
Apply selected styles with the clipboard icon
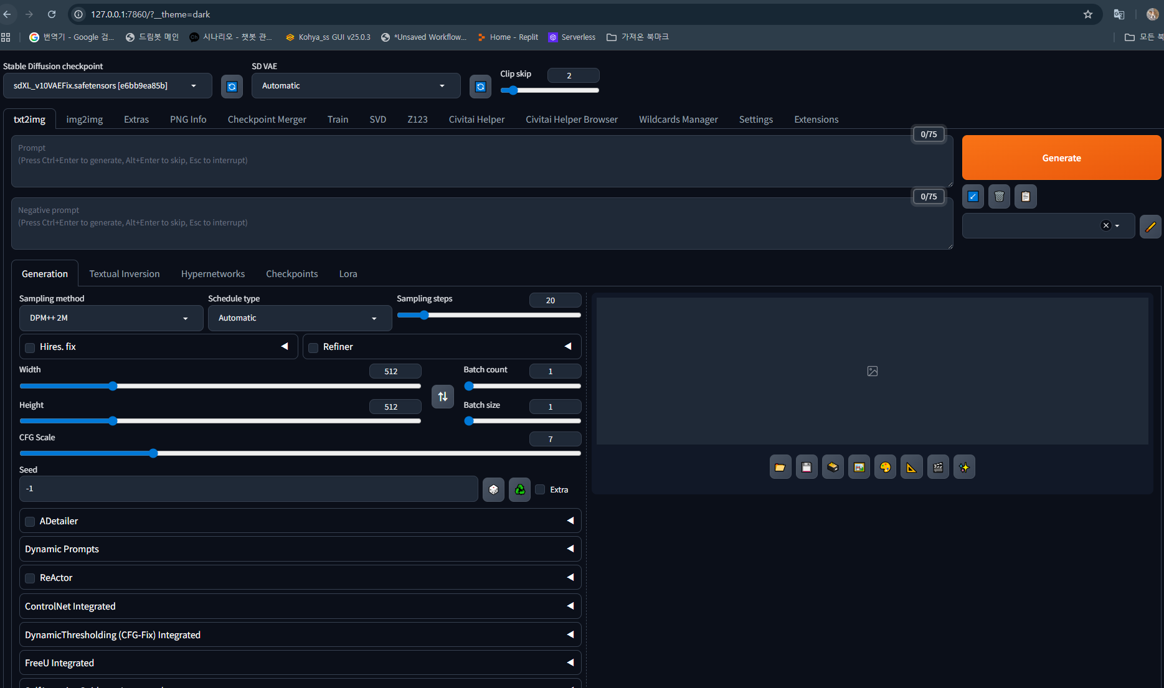coord(1025,197)
